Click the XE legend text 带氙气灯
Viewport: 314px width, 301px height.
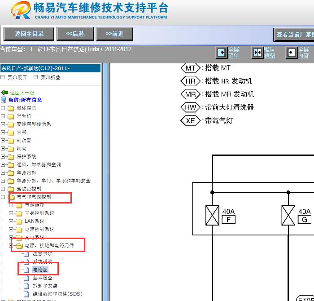click(x=219, y=120)
